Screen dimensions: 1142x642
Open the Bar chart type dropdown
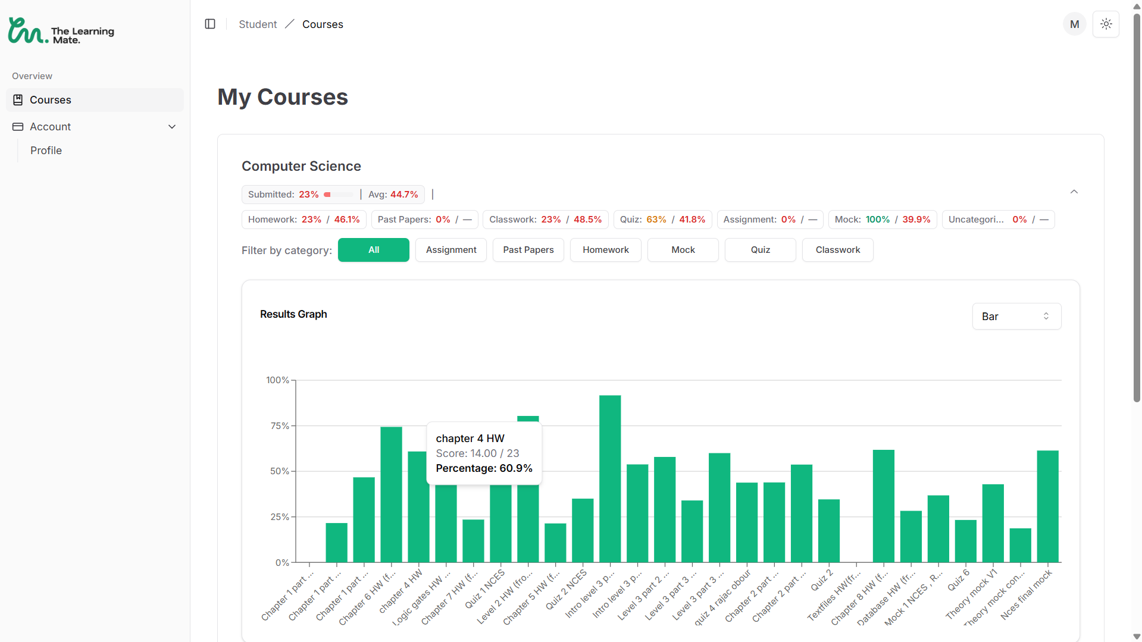1016,317
